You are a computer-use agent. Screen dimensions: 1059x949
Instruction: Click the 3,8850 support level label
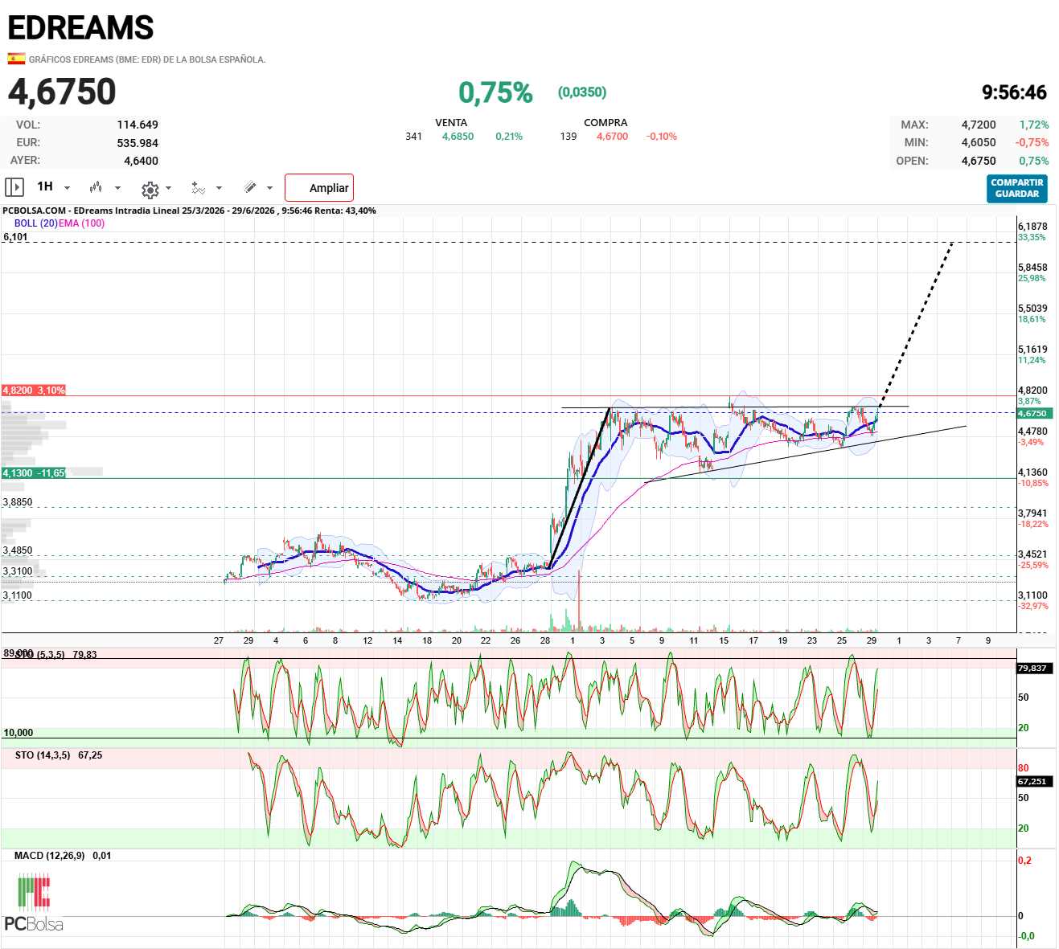tap(18, 502)
